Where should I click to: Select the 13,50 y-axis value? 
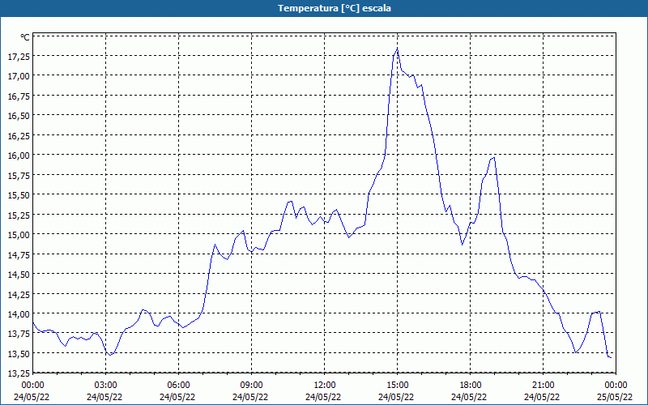pyautogui.click(x=19, y=353)
